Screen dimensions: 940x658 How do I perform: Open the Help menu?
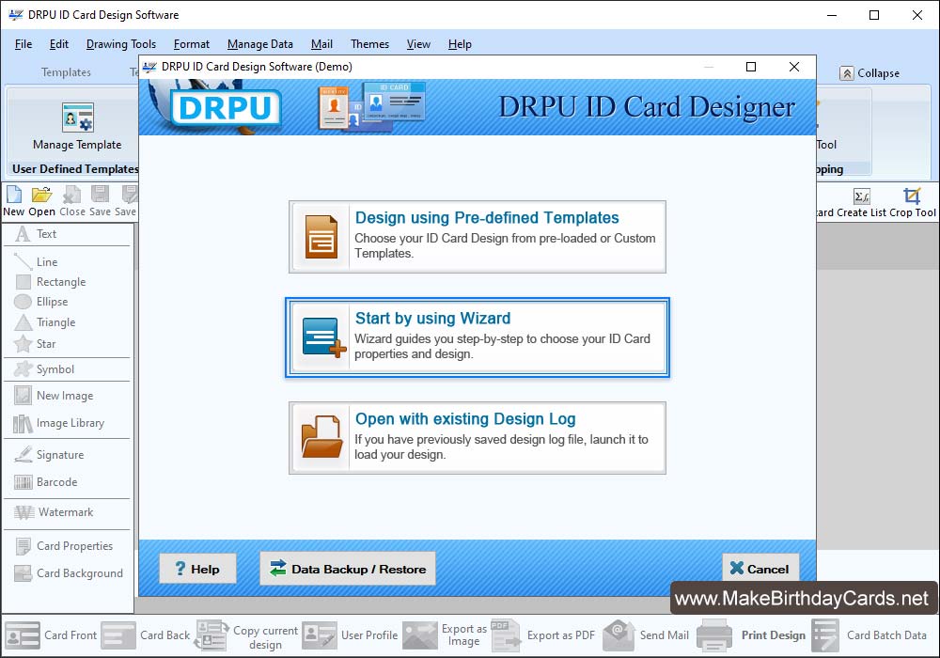tap(460, 44)
